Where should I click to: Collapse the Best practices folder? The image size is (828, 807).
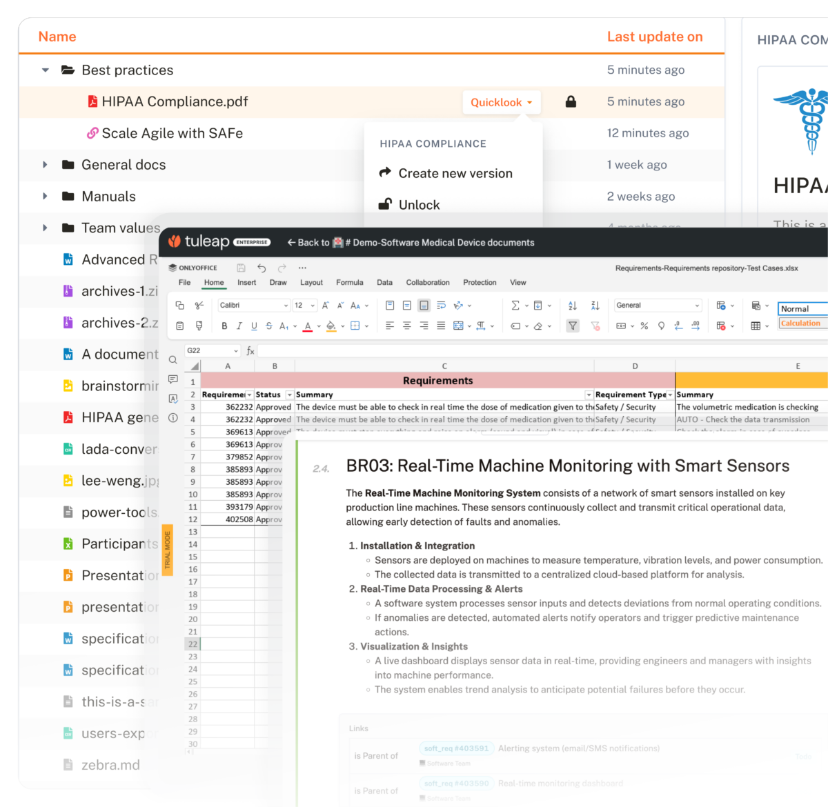pyautogui.click(x=46, y=70)
